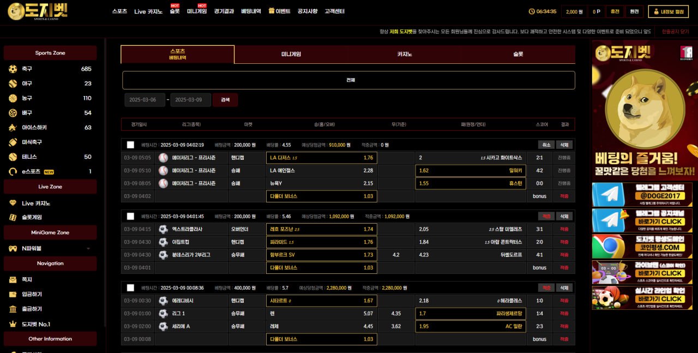Click the 코인평생.COM domain banner
698x353 pixels.
tap(642, 247)
